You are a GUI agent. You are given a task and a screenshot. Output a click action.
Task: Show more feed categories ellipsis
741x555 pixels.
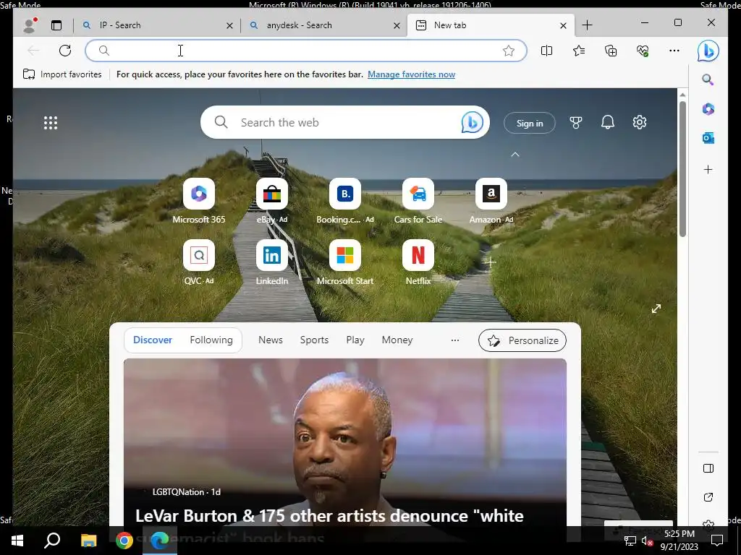point(454,340)
